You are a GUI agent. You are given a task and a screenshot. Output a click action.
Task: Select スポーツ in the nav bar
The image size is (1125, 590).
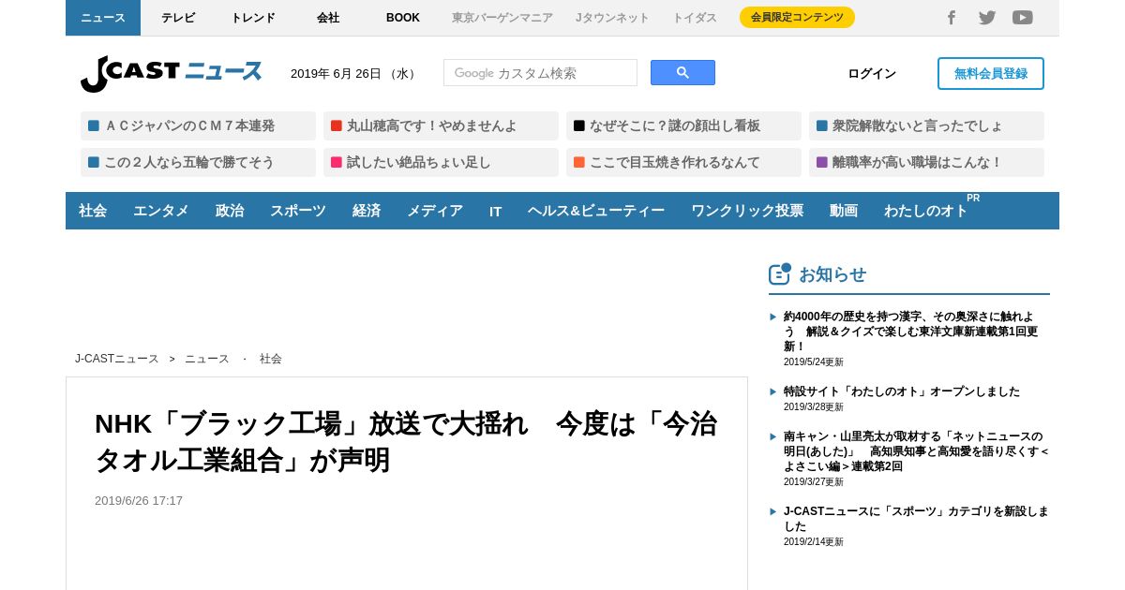pyautogui.click(x=298, y=211)
